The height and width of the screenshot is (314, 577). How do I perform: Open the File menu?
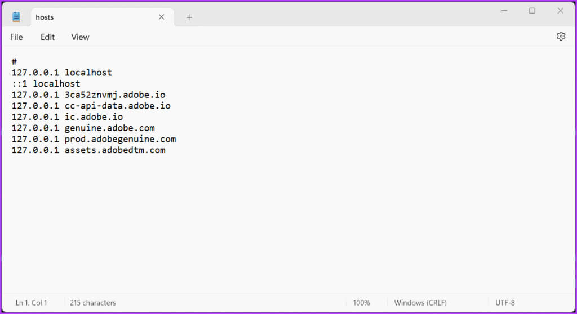(16, 37)
